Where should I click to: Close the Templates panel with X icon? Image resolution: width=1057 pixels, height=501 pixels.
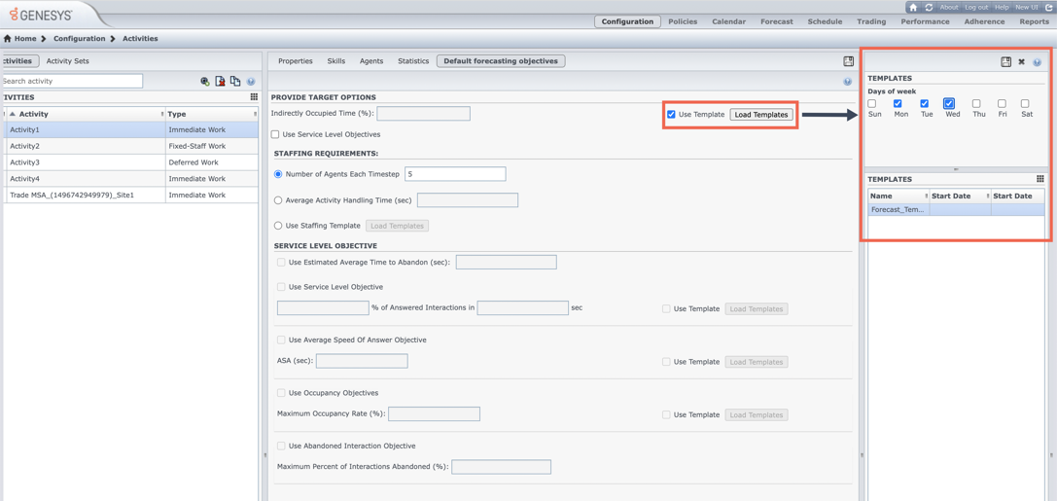coord(1021,62)
